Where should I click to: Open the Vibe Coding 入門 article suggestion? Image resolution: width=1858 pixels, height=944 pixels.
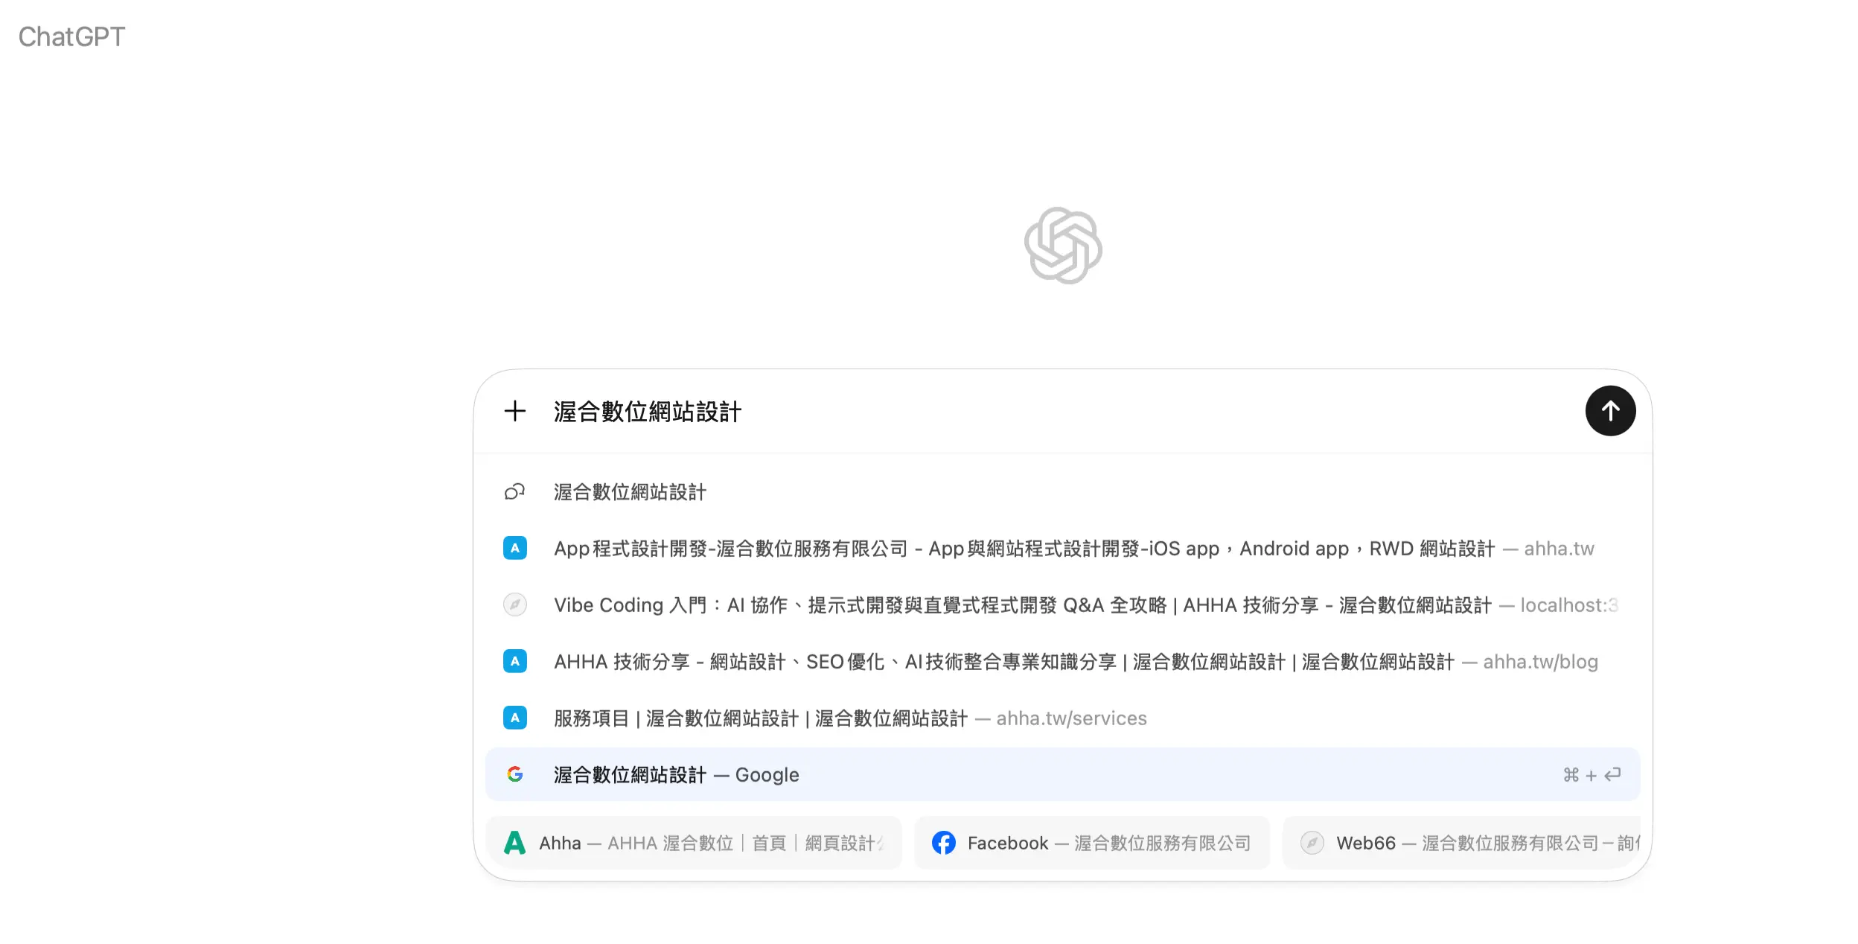pyautogui.click(x=968, y=605)
